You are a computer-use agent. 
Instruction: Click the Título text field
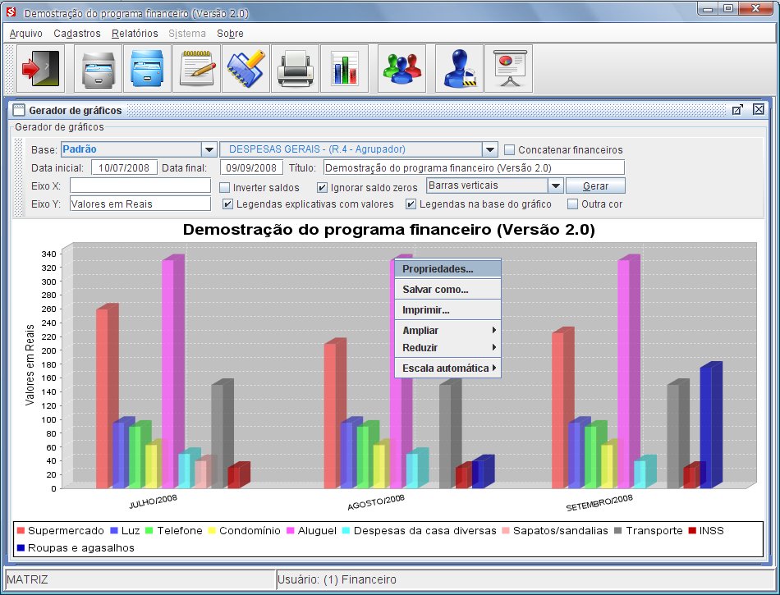click(474, 167)
